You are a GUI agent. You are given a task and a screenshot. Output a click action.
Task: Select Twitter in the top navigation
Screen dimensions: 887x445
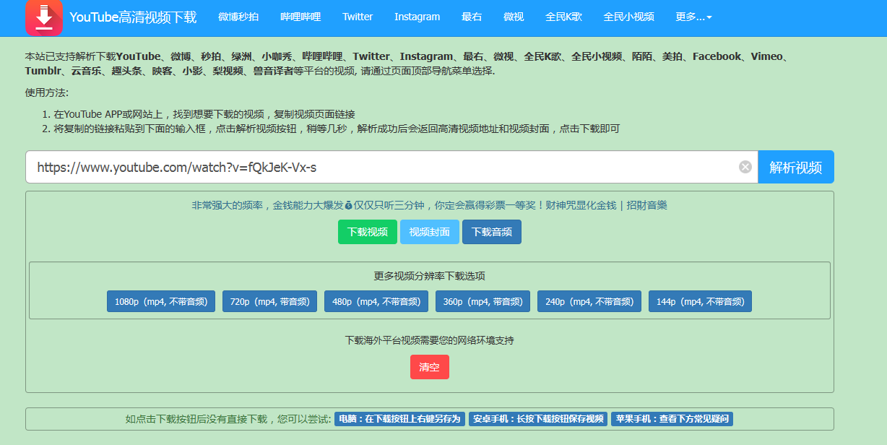pyautogui.click(x=358, y=17)
